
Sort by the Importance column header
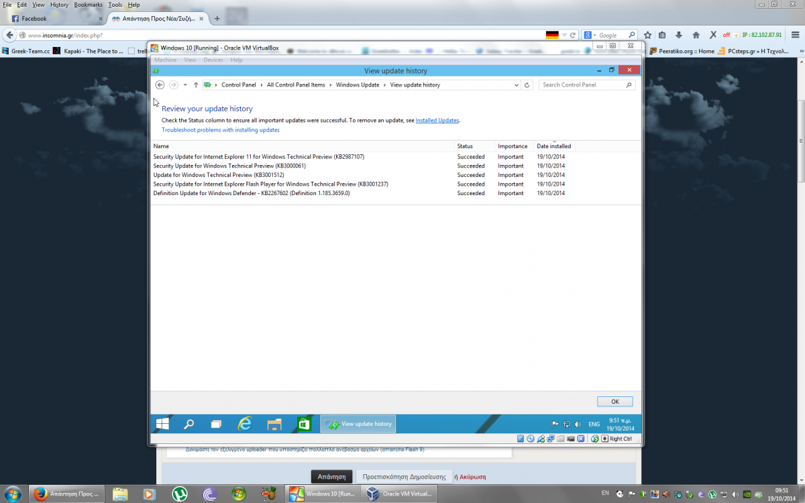pos(515,146)
